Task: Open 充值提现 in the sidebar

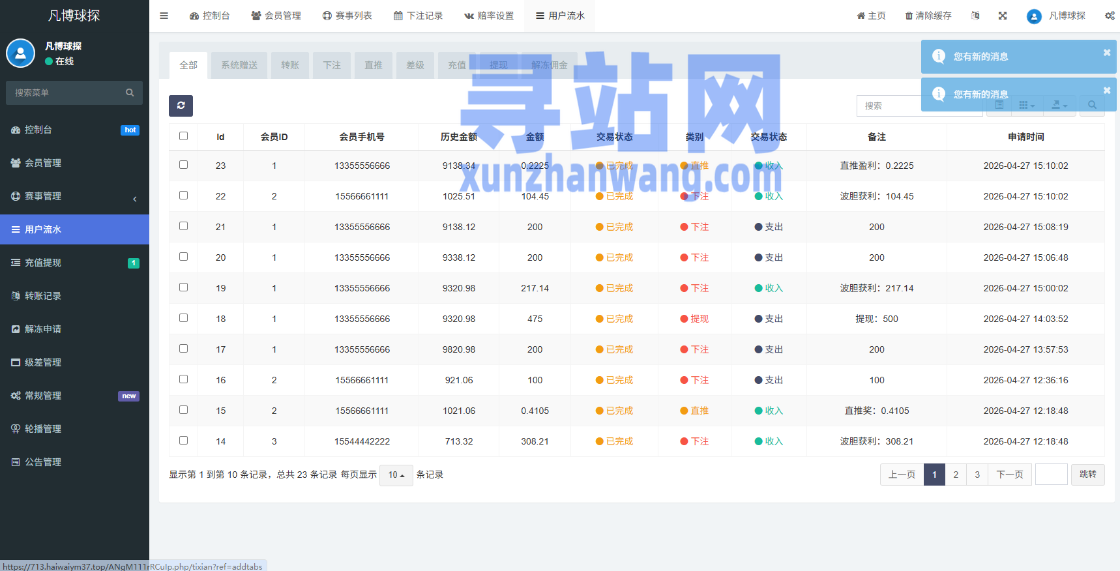Action: click(x=74, y=263)
